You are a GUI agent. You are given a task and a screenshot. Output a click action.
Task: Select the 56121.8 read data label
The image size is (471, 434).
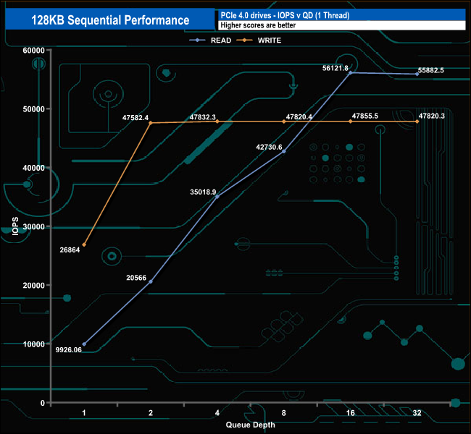tap(335, 68)
